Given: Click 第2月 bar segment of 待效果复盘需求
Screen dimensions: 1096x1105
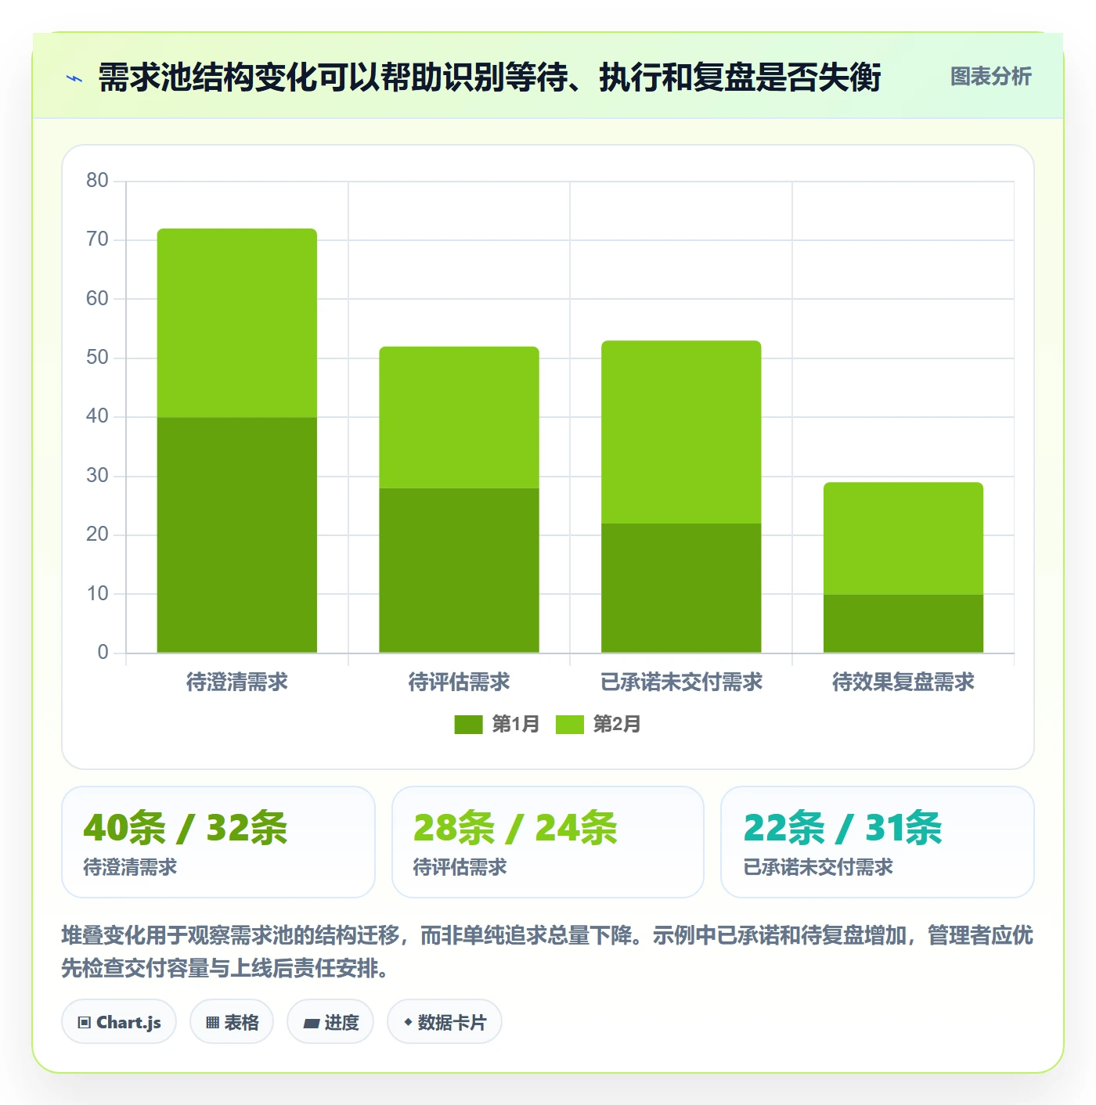Looking at the screenshot, I should pos(903,538).
